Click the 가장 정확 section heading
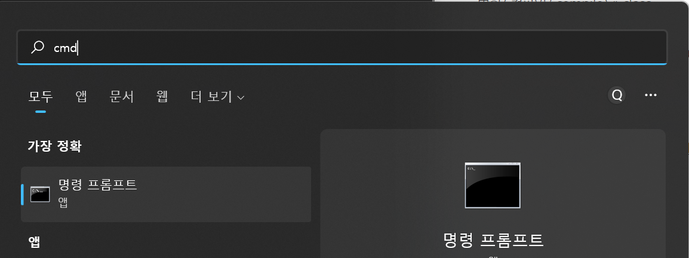Image resolution: width=689 pixels, height=258 pixels. 54,146
